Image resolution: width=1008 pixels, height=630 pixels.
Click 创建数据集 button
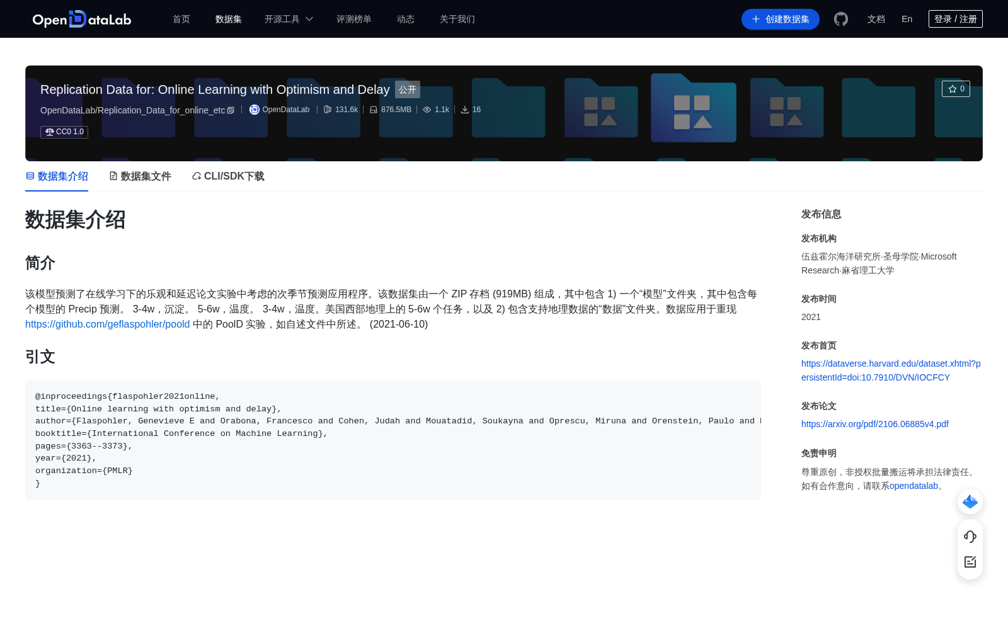(x=781, y=20)
